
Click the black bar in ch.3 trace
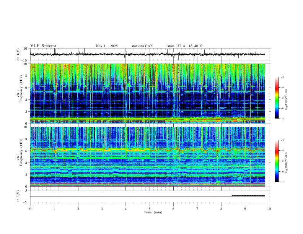[x=248, y=196]
